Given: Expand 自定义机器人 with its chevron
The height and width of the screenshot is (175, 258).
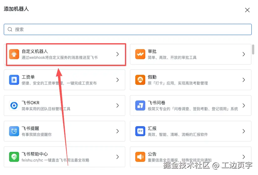Looking at the screenshot, I should click(x=117, y=54).
